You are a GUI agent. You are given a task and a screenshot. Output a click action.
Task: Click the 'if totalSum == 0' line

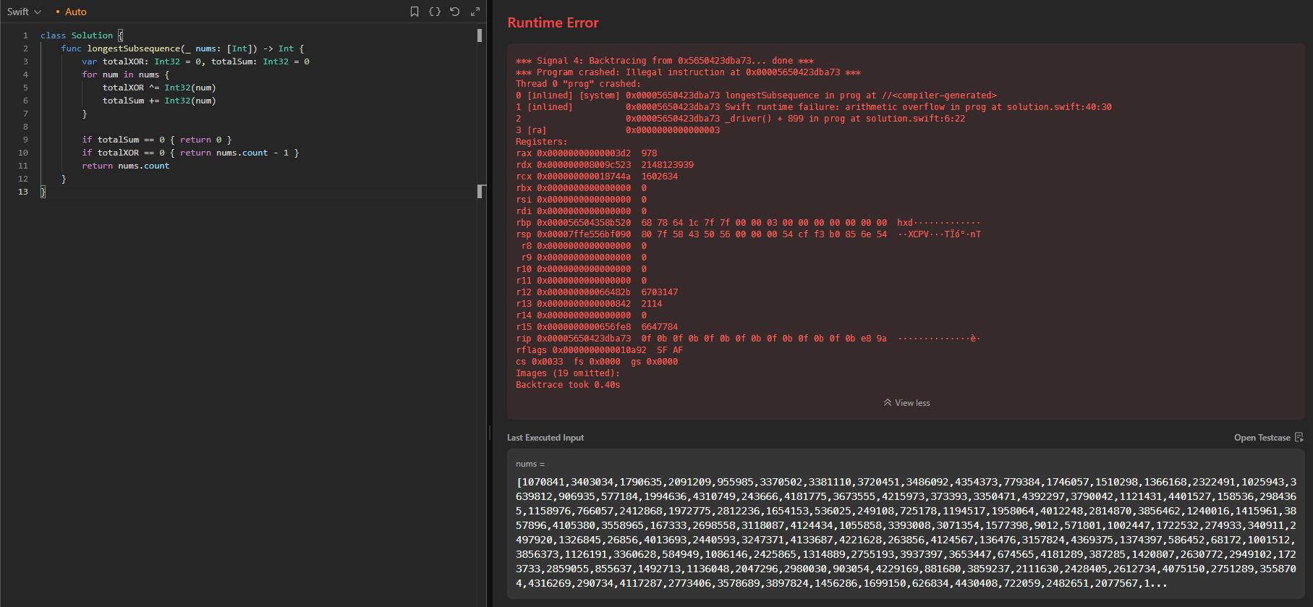point(157,140)
